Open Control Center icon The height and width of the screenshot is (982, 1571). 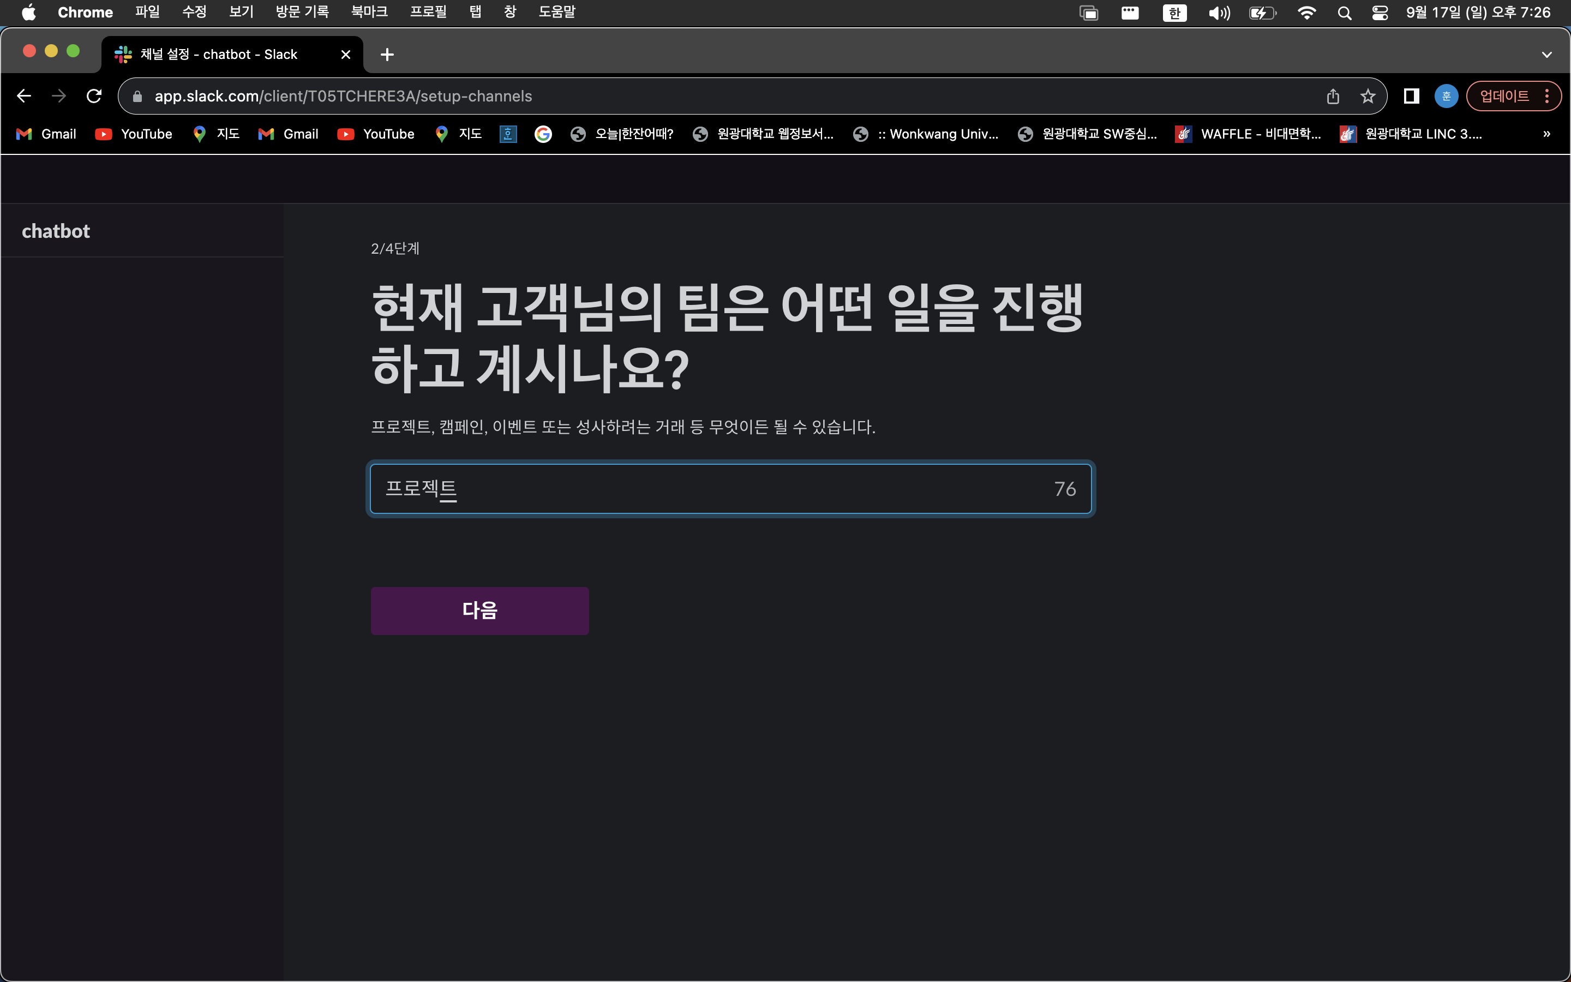click(1380, 13)
